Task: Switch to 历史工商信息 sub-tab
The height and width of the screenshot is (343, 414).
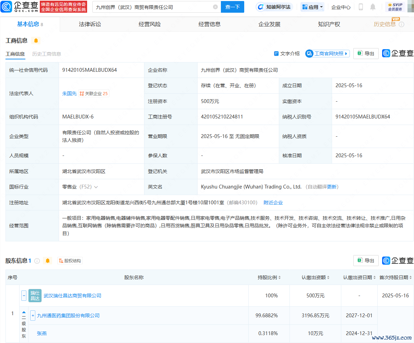Action: 47,54
